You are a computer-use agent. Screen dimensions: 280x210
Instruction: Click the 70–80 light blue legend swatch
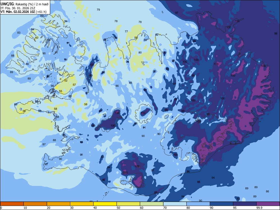tap(175, 204)
